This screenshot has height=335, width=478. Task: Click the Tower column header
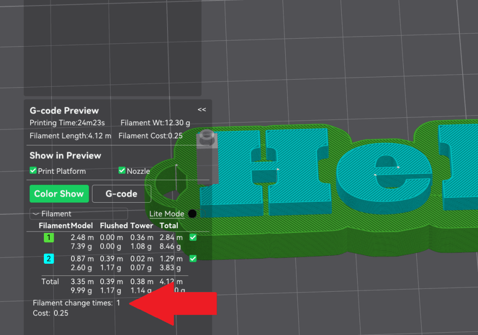pyautogui.click(x=141, y=226)
